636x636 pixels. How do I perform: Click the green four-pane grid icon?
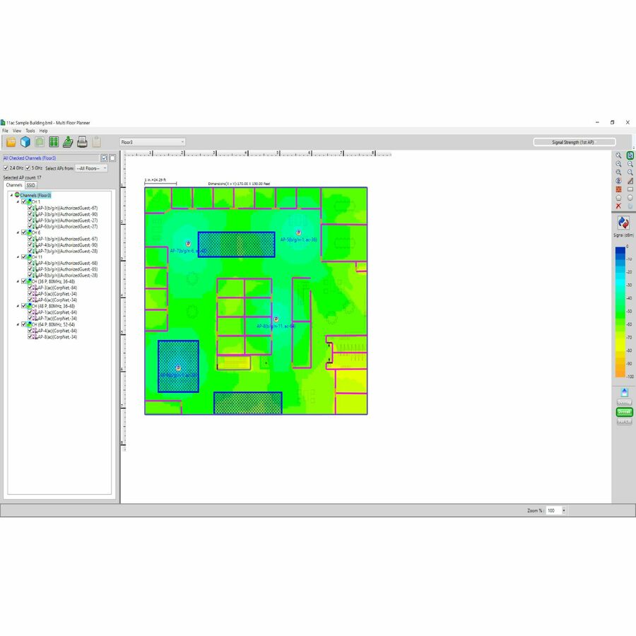[x=54, y=142]
